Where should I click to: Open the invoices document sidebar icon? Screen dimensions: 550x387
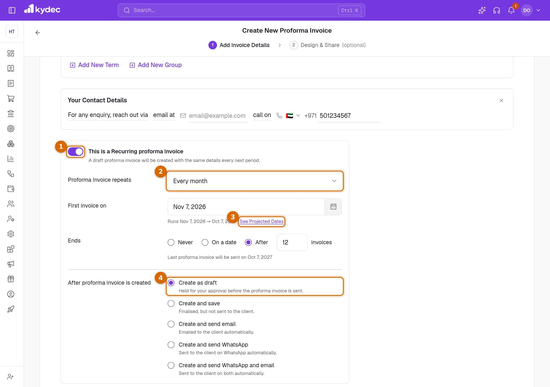(11, 83)
